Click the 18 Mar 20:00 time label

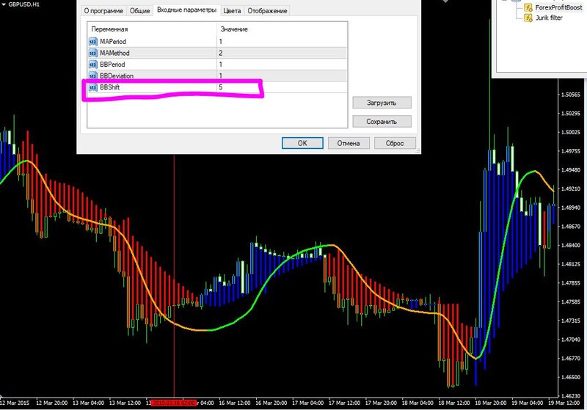[490, 403]
